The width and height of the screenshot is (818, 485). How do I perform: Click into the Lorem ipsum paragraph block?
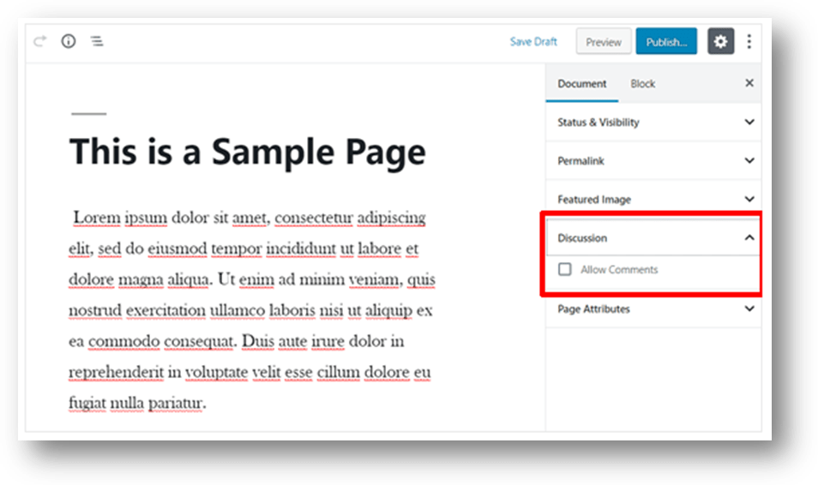[x=251, y=310]
